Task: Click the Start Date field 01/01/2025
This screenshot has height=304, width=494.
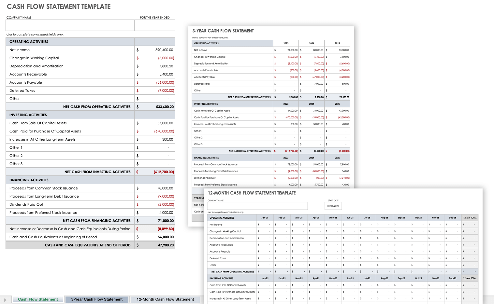Action: 333,206
